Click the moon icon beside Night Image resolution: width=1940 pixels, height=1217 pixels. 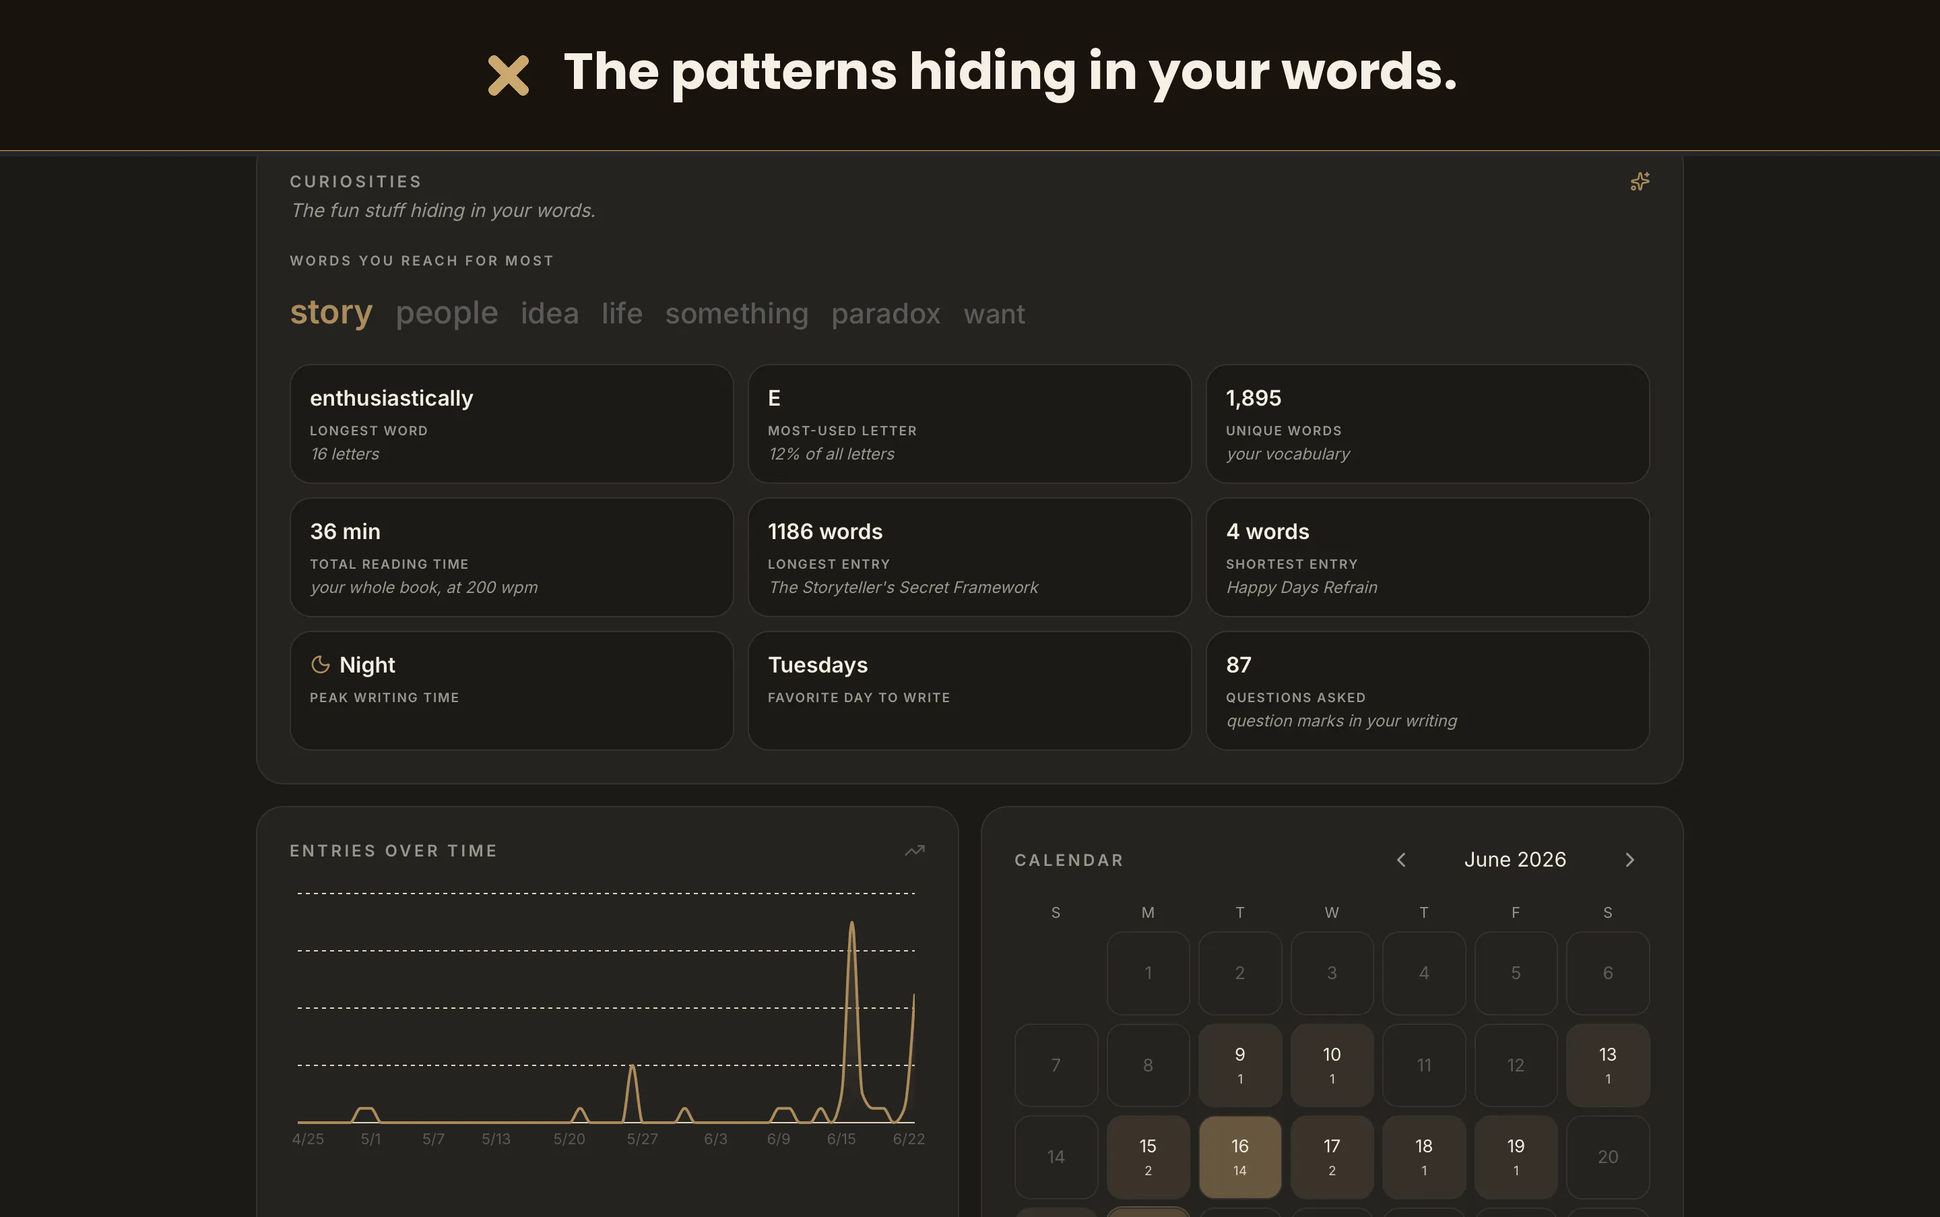tap(320, 665)
